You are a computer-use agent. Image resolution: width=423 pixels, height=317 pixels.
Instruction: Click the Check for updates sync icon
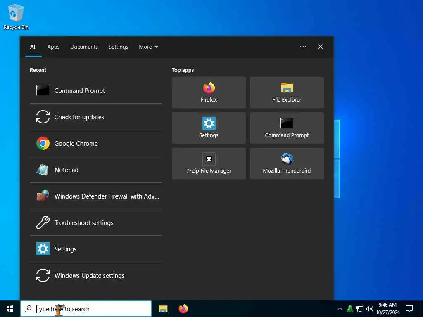point(43,117)
